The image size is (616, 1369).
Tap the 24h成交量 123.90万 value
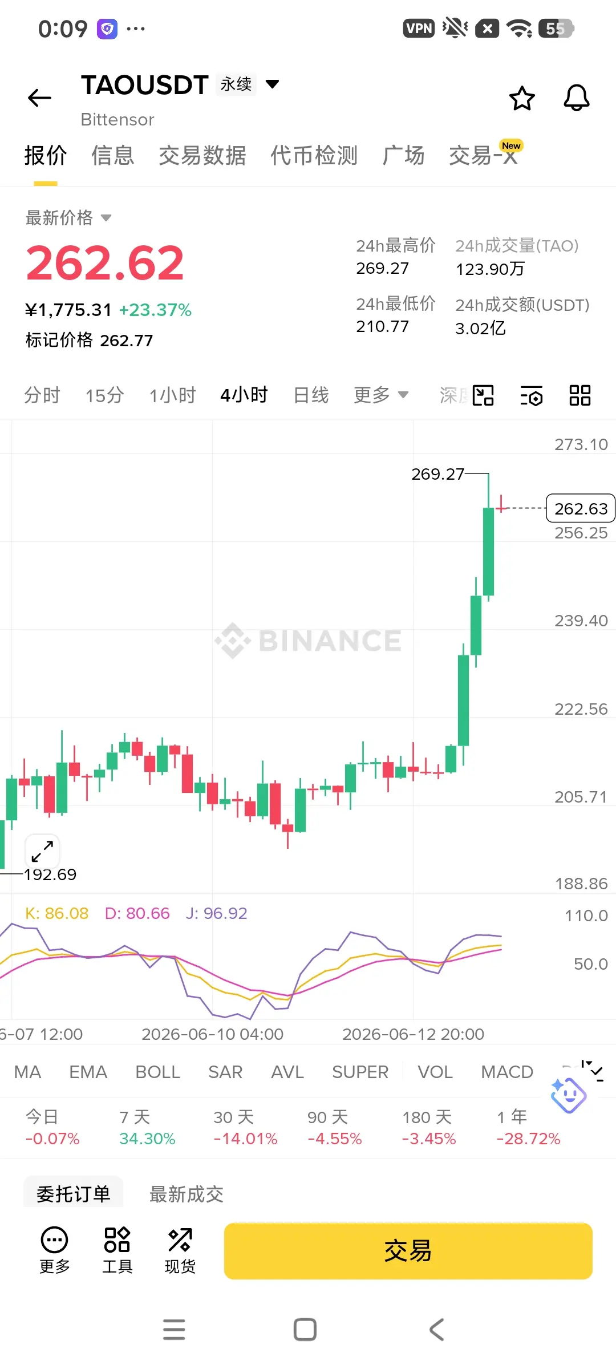[490, 269]
